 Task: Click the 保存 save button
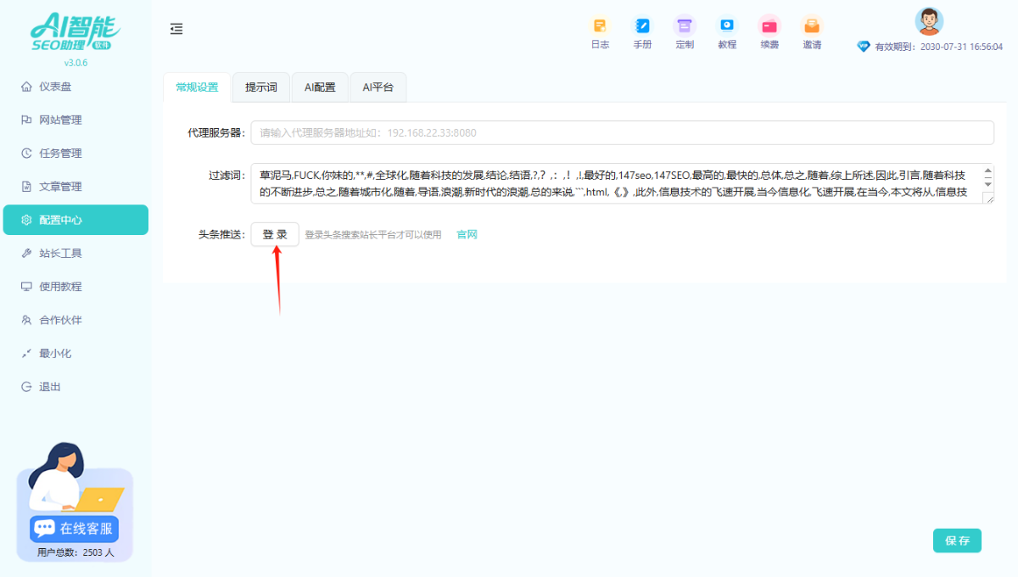click(x=957, y=541)
